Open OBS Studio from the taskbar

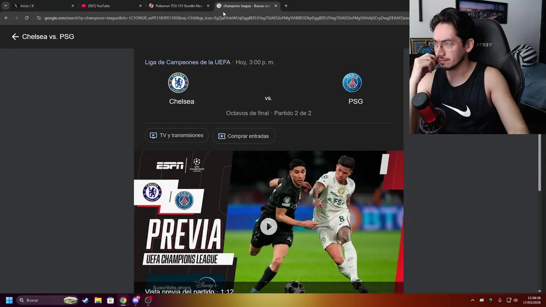pos(148,300)
